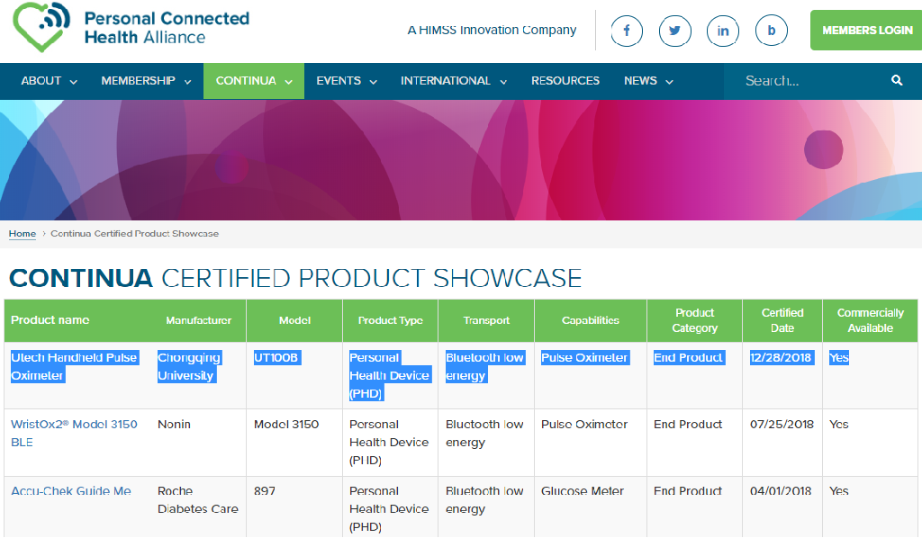This screenshot has height=538, width=922.
Task: Click the Roche Diabetes Care cell
Action: 197,500
